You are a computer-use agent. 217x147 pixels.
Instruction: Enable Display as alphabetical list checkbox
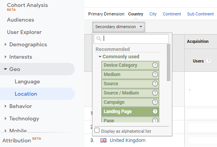coord(97,130)
